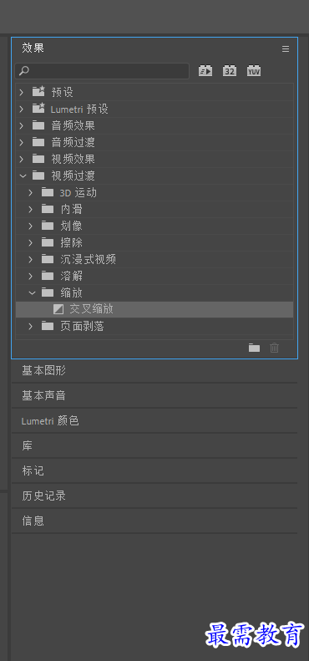309x661 pixels.
Task: Expand the 音频效果 folder
Action: tap(22, 125)
